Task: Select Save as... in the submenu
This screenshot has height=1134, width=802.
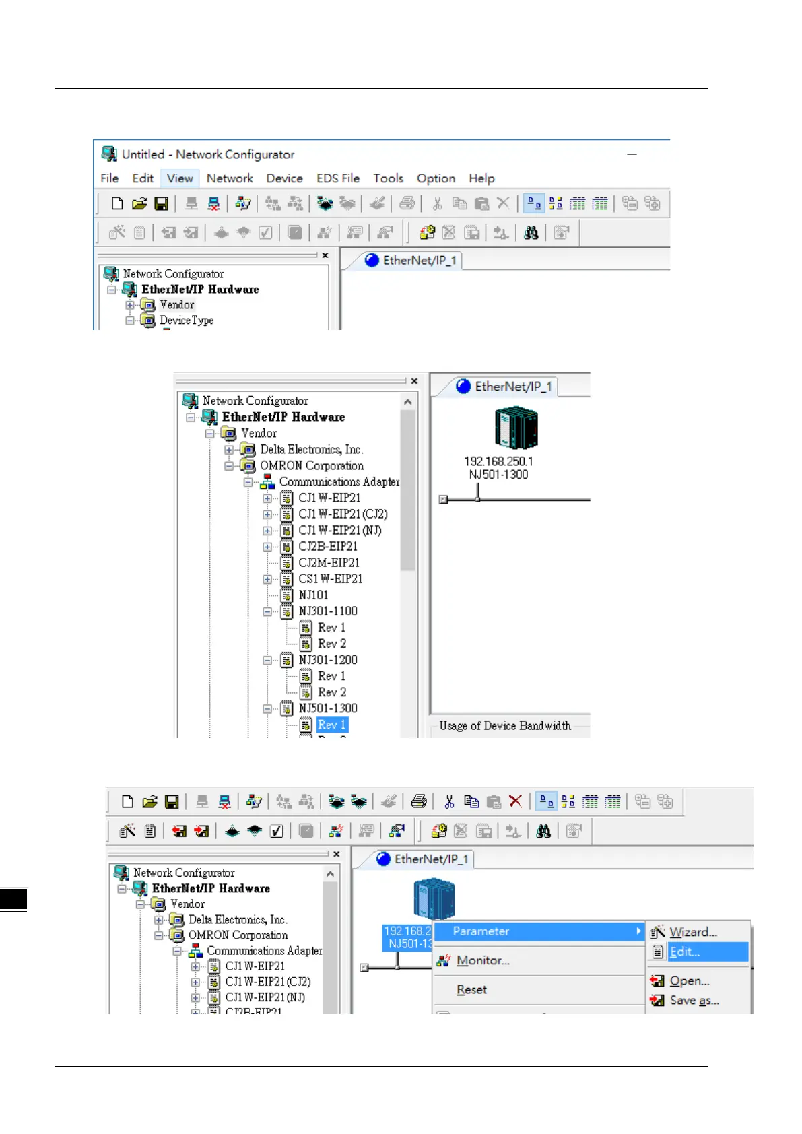Action: click(694, 1001)
